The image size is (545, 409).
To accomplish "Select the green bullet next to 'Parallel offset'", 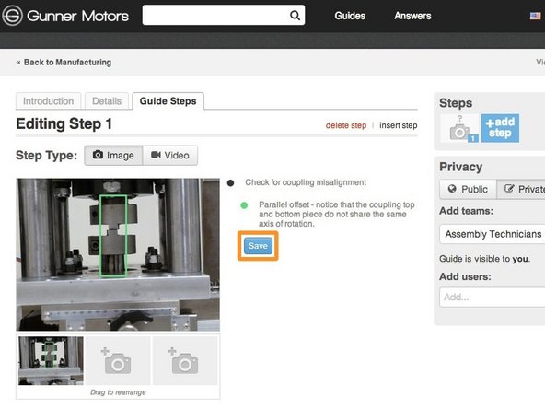I will pyautogui.click(x=244, y=205).
